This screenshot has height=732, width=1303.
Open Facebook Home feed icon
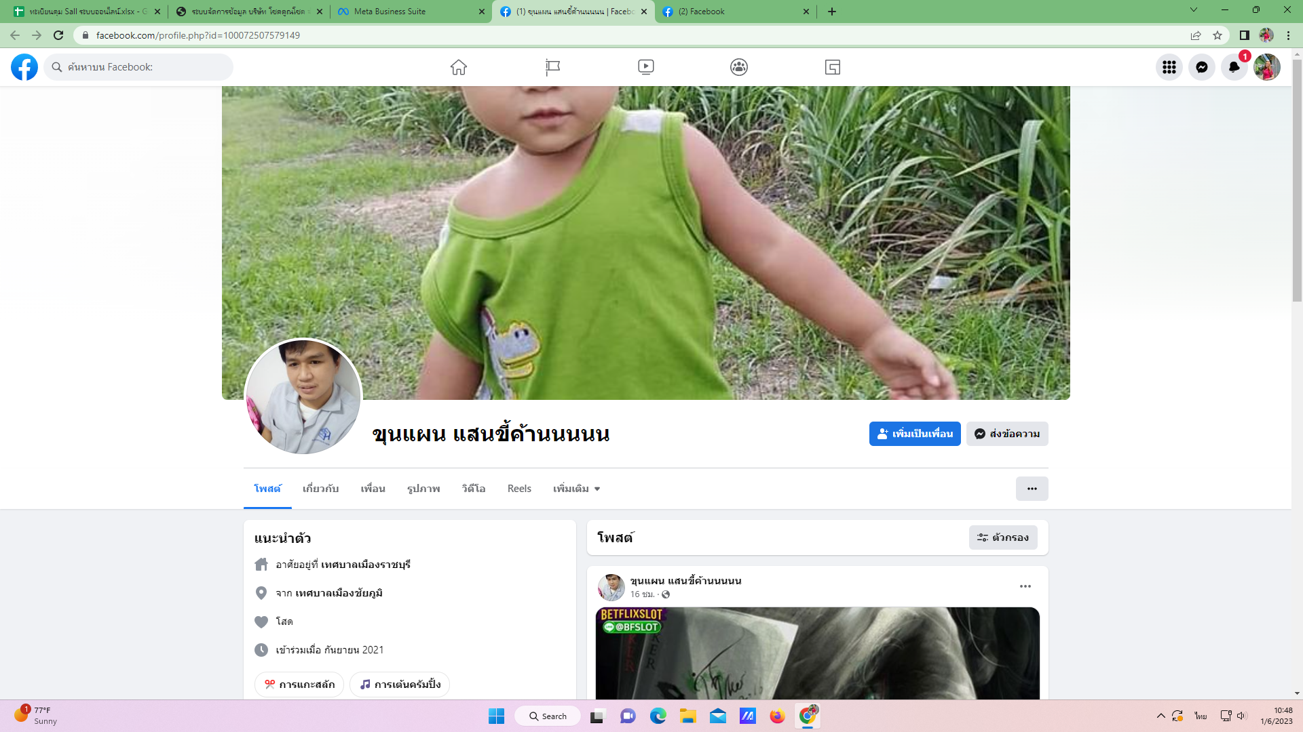[459, 67]
